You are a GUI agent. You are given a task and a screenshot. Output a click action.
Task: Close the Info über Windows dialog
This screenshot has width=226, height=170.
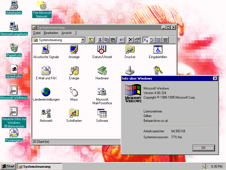(215, 78)
